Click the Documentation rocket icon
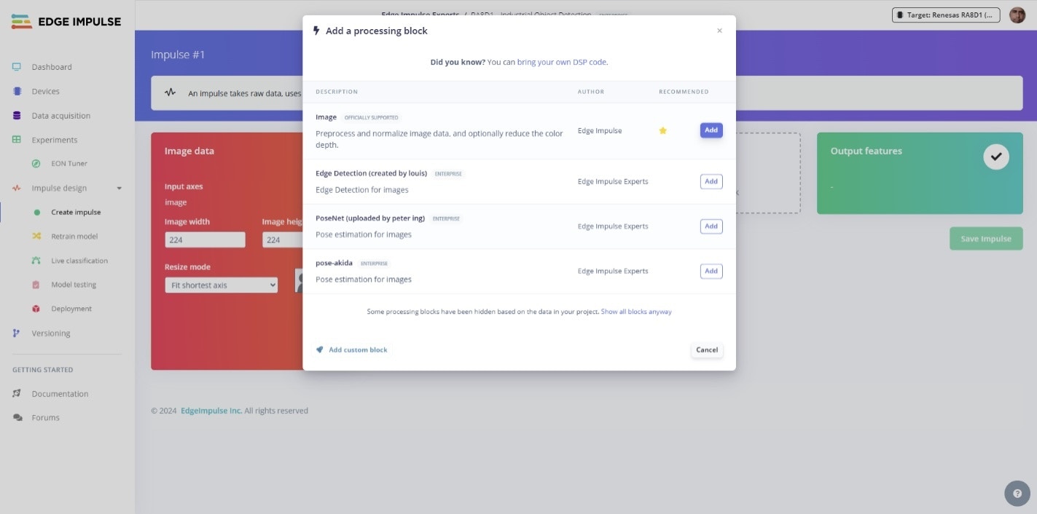Screen dimensions: 1037x514 pos(17,394)
